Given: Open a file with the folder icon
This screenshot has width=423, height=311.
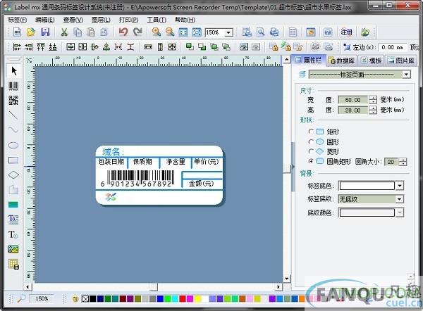Looking at the screenshot, I should (x=31, y=32).
